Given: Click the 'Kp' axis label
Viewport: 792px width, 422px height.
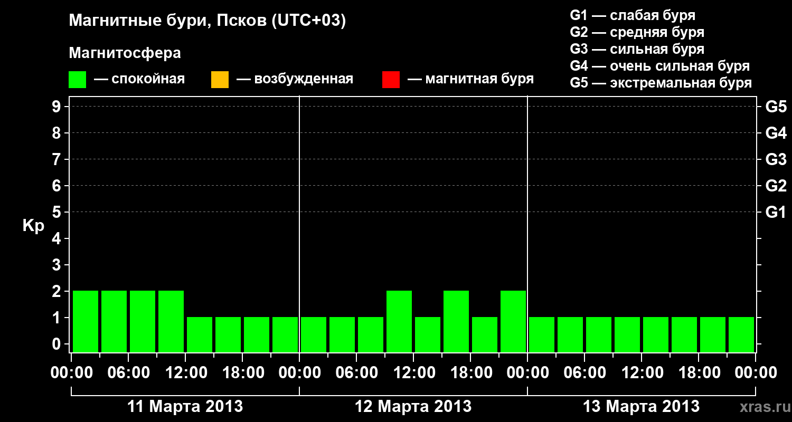Looking at the screenshot, I should (33, 226).
